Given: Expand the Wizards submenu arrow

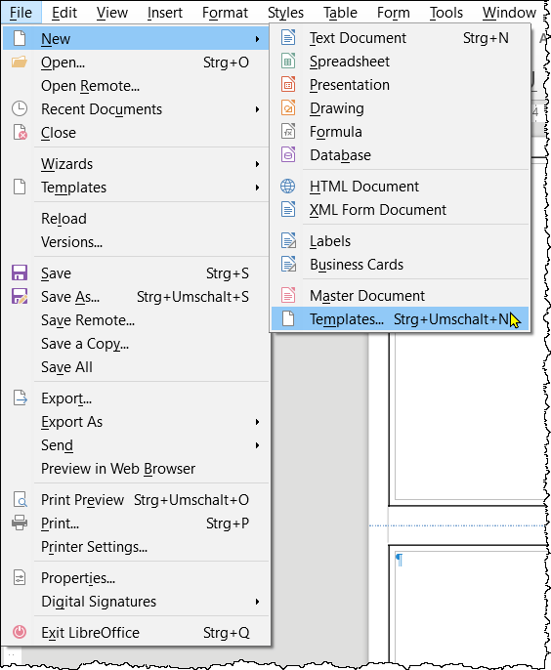Looking at the screenshot, I should coord(257,164).
